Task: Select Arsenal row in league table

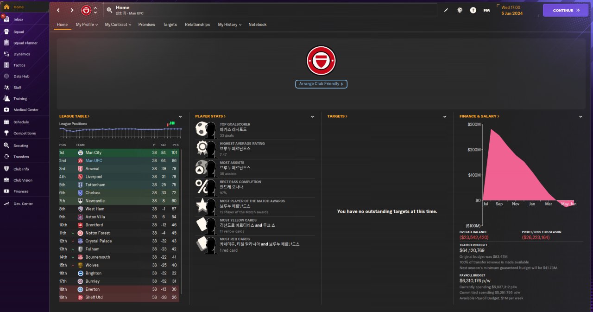Action: (x=120, y=169)
